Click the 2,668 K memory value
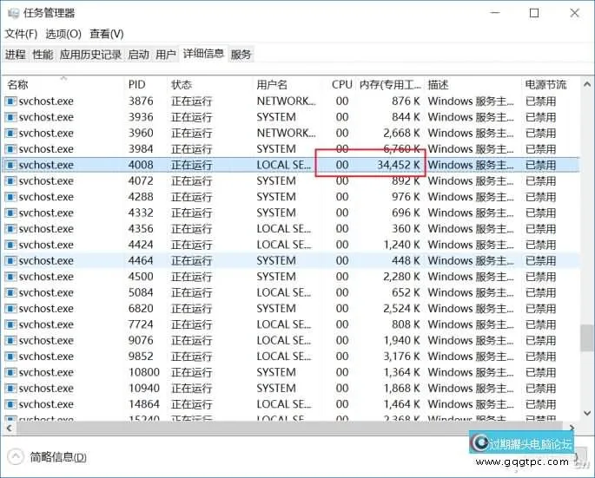Viewport: 595px width, 478px height. coord(401,133)
